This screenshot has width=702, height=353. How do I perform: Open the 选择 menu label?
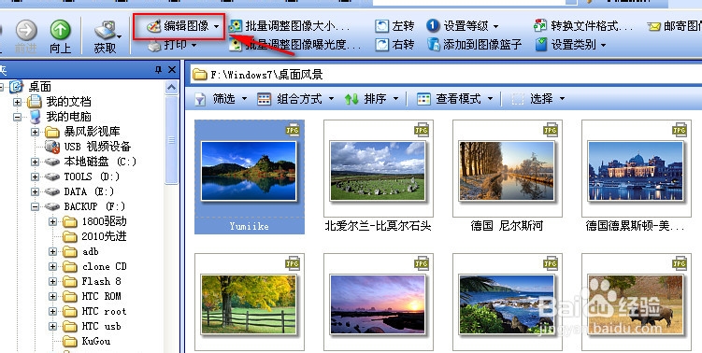[541, 99]
